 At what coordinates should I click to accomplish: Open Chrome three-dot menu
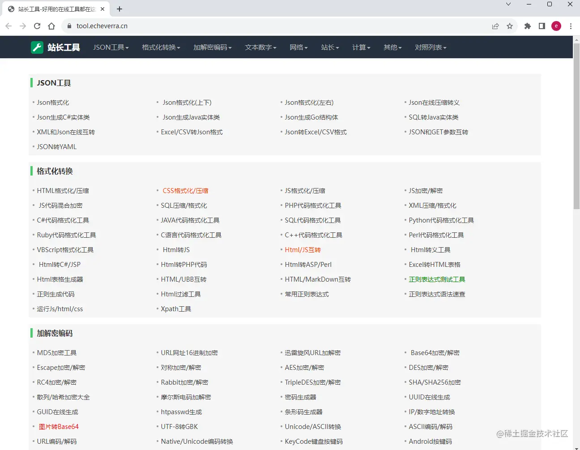click(x=571, y=26)
